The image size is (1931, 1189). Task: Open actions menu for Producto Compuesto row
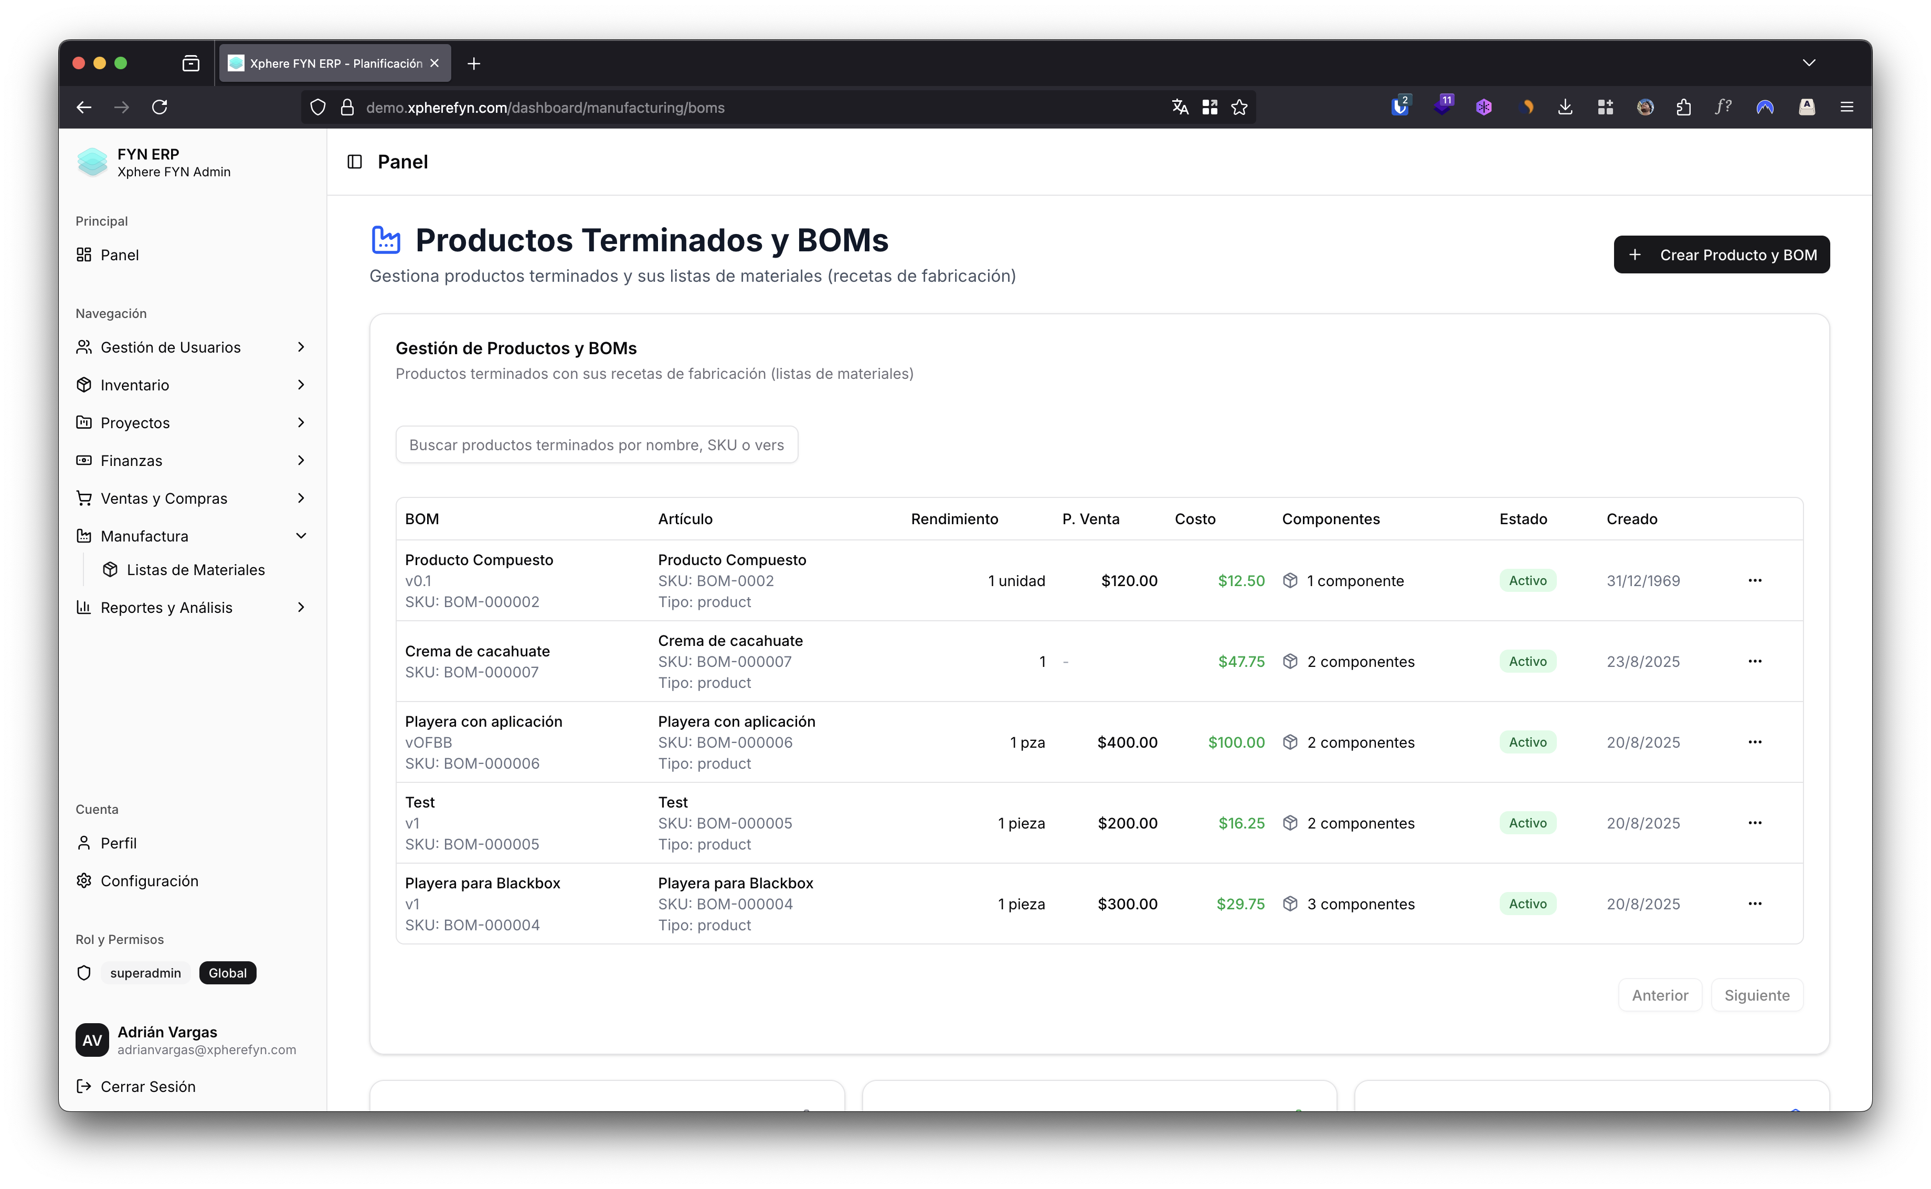click(1754, 580)
